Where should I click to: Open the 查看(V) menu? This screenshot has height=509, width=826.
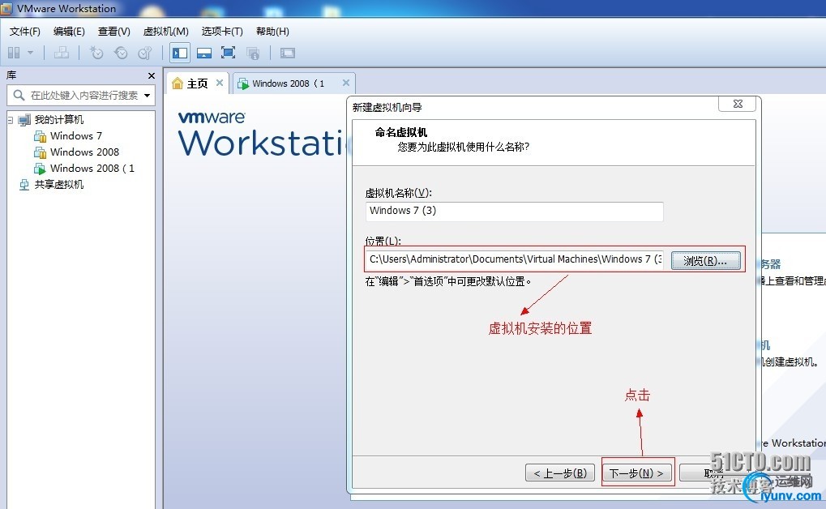point(113,32)
